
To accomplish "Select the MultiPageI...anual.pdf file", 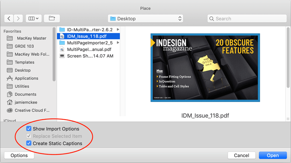I will [89, 50].
